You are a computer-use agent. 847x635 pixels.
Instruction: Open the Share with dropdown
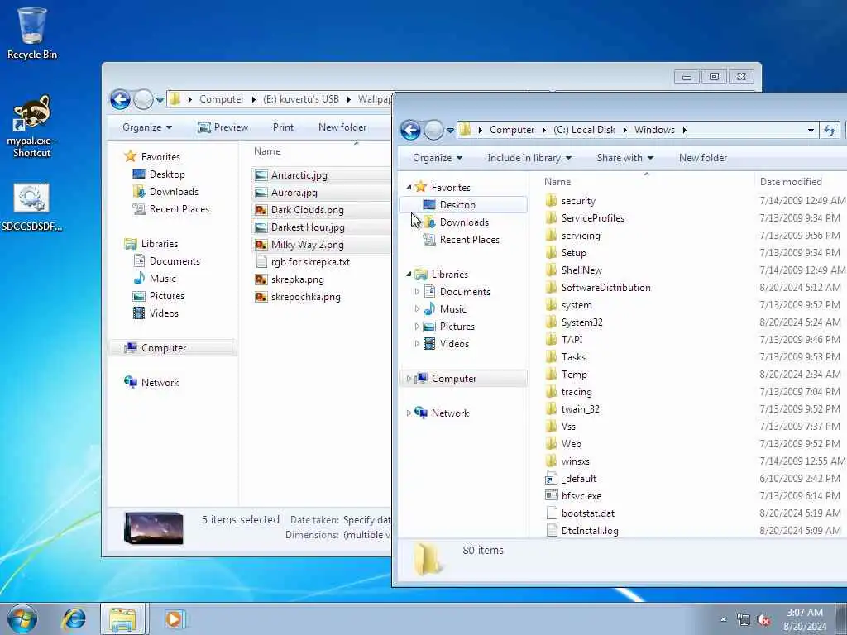click(625, 158)
